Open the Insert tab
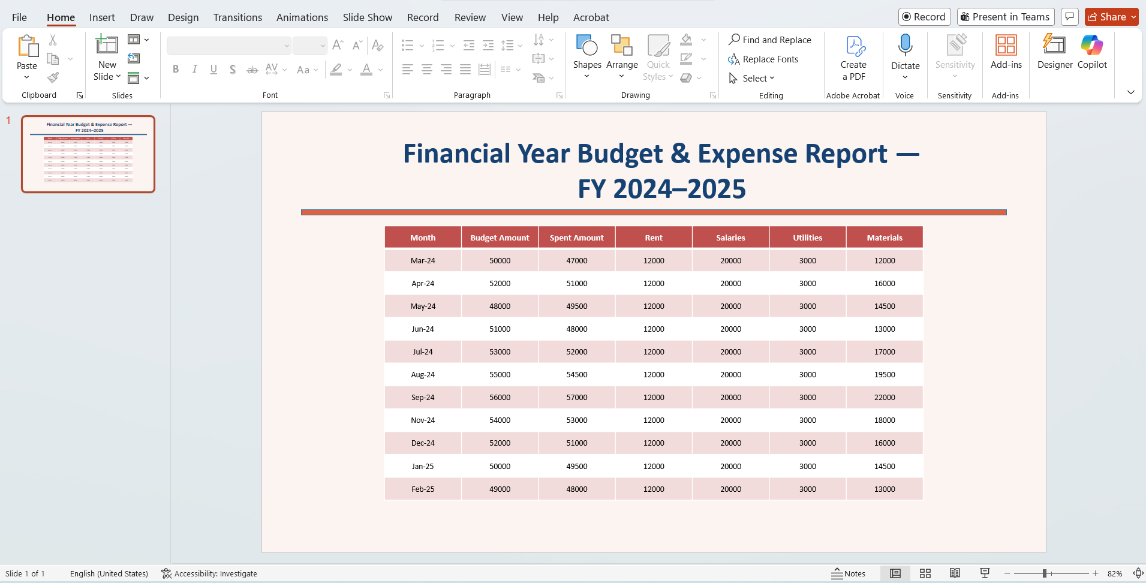1146x583 pixels. (x=102, y=17)
